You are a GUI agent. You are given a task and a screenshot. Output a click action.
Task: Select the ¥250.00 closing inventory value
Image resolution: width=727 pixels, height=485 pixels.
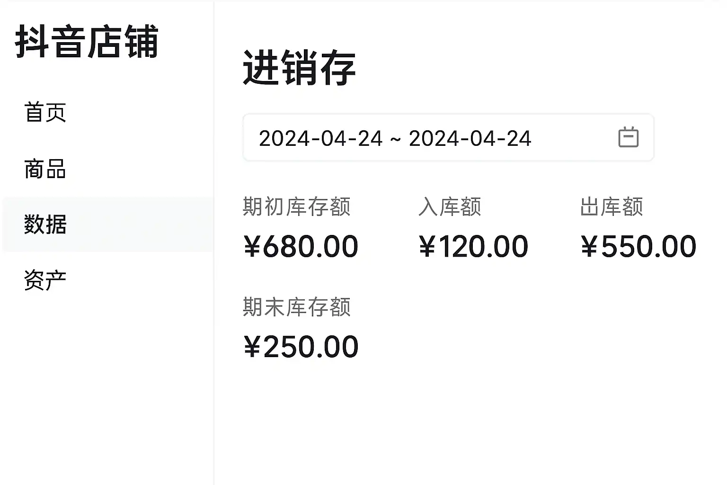pos(301,347)
